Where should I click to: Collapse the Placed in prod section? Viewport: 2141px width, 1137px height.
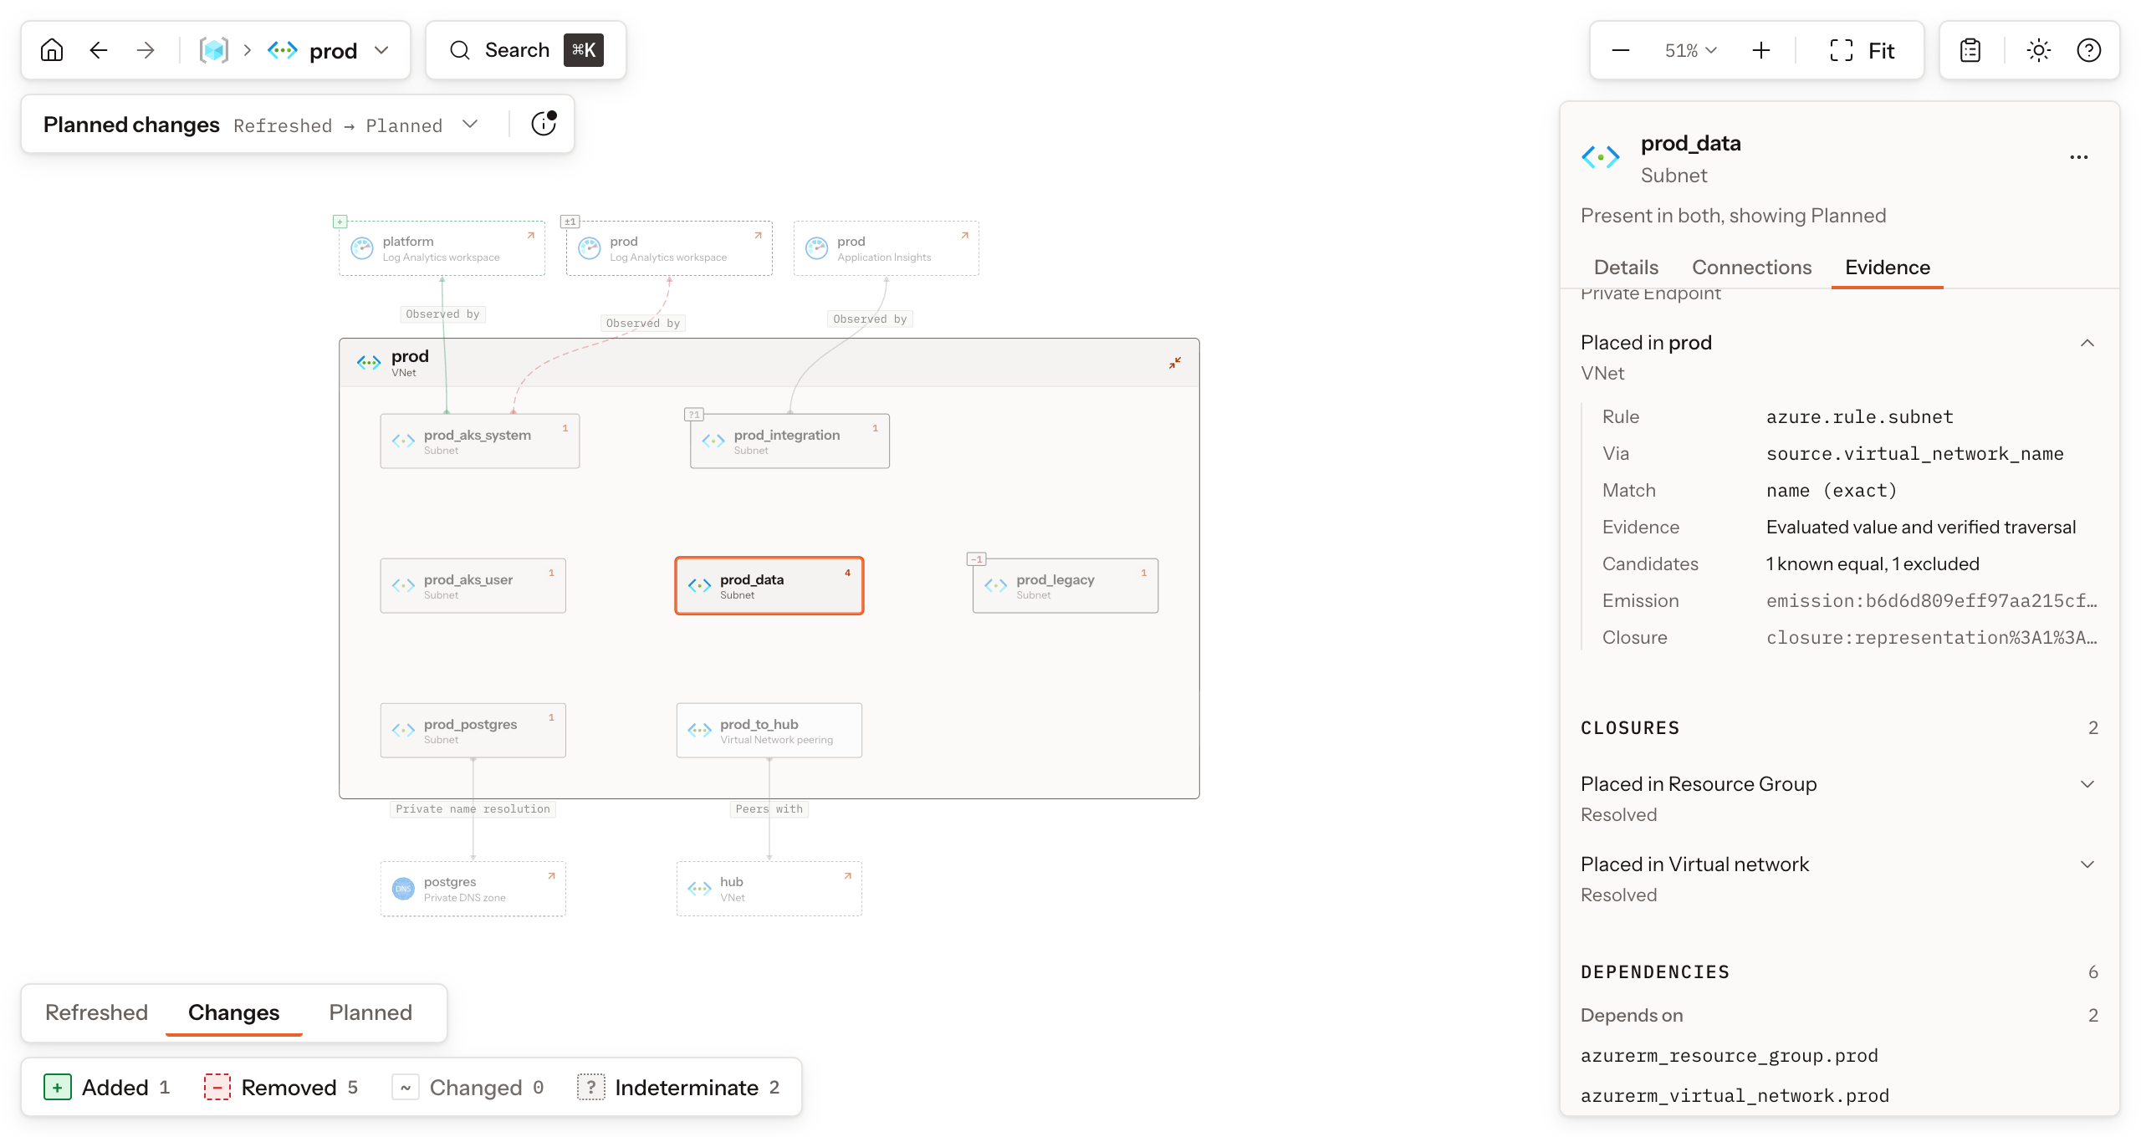(2087, 343)
